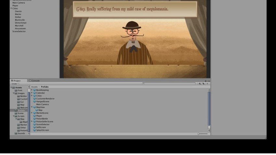The height and width of the screenshot is (155, 276).
Task: Collapse the Cities object in Hierarchy
Action: [11, 8]
